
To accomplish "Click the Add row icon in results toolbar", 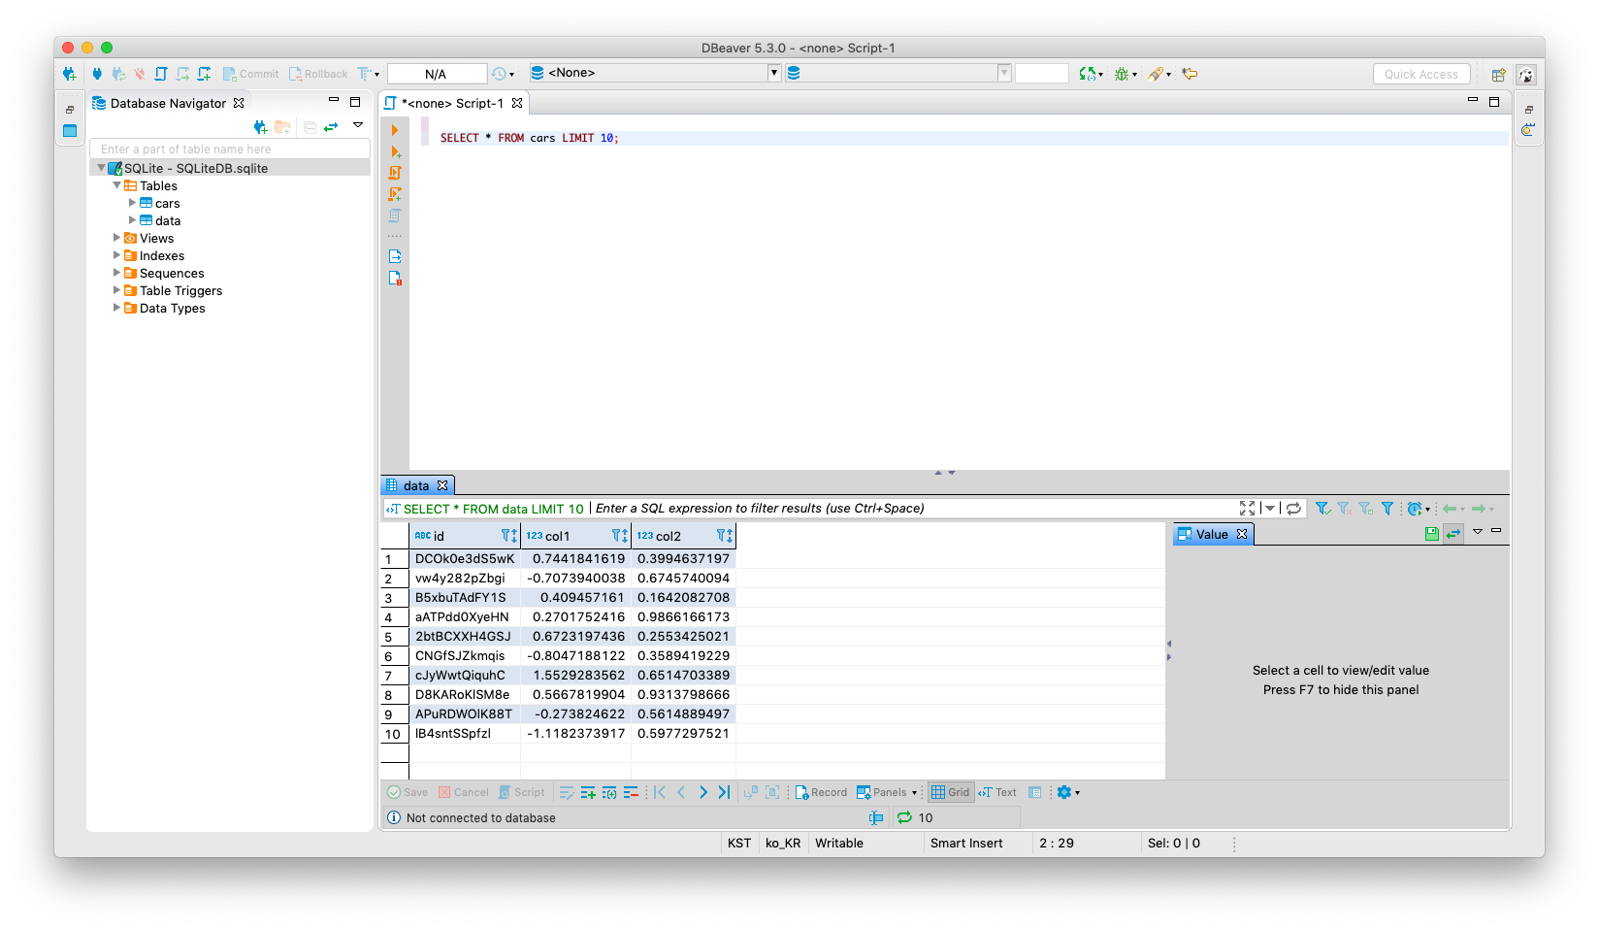I will click(588, 793).
